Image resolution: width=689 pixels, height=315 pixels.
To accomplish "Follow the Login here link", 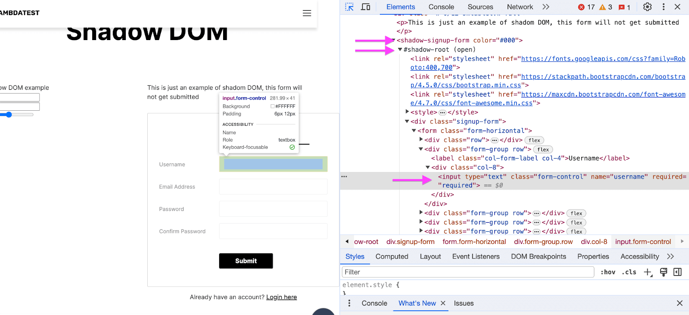I will coord(281,297).
